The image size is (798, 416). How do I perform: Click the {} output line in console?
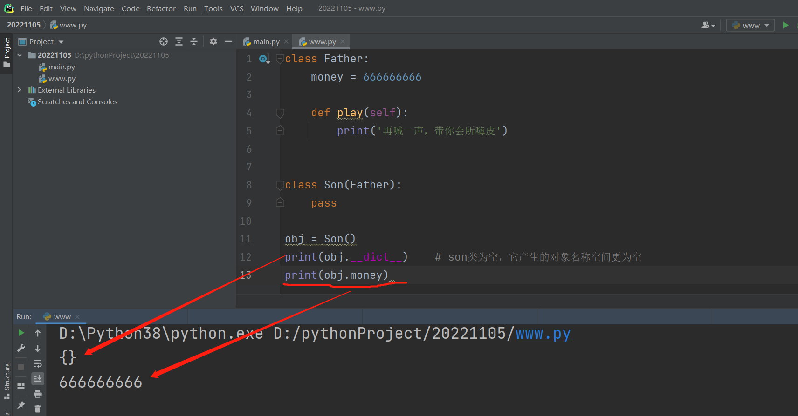(68, 357)
